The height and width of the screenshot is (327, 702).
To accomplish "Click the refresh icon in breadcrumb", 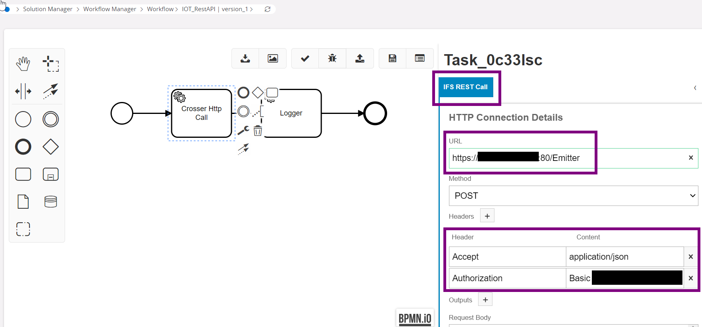I will (268, 9).
